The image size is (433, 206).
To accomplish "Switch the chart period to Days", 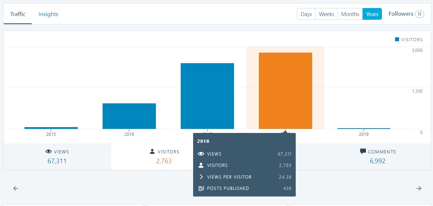I will 306,14.
